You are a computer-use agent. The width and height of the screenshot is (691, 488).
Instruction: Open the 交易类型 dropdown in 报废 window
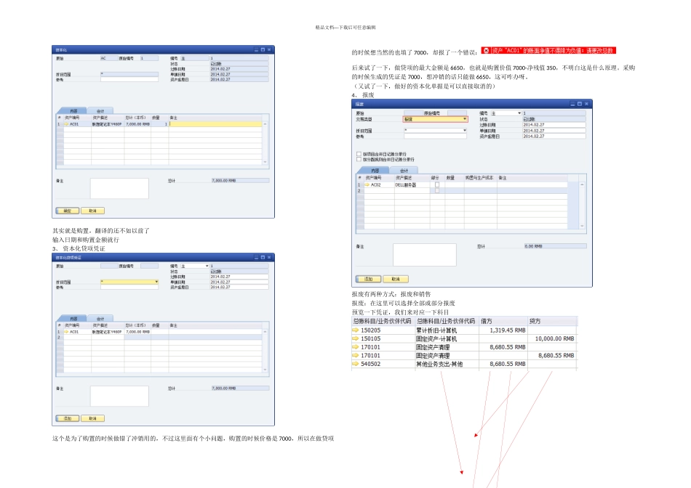[x=465, y=119]
